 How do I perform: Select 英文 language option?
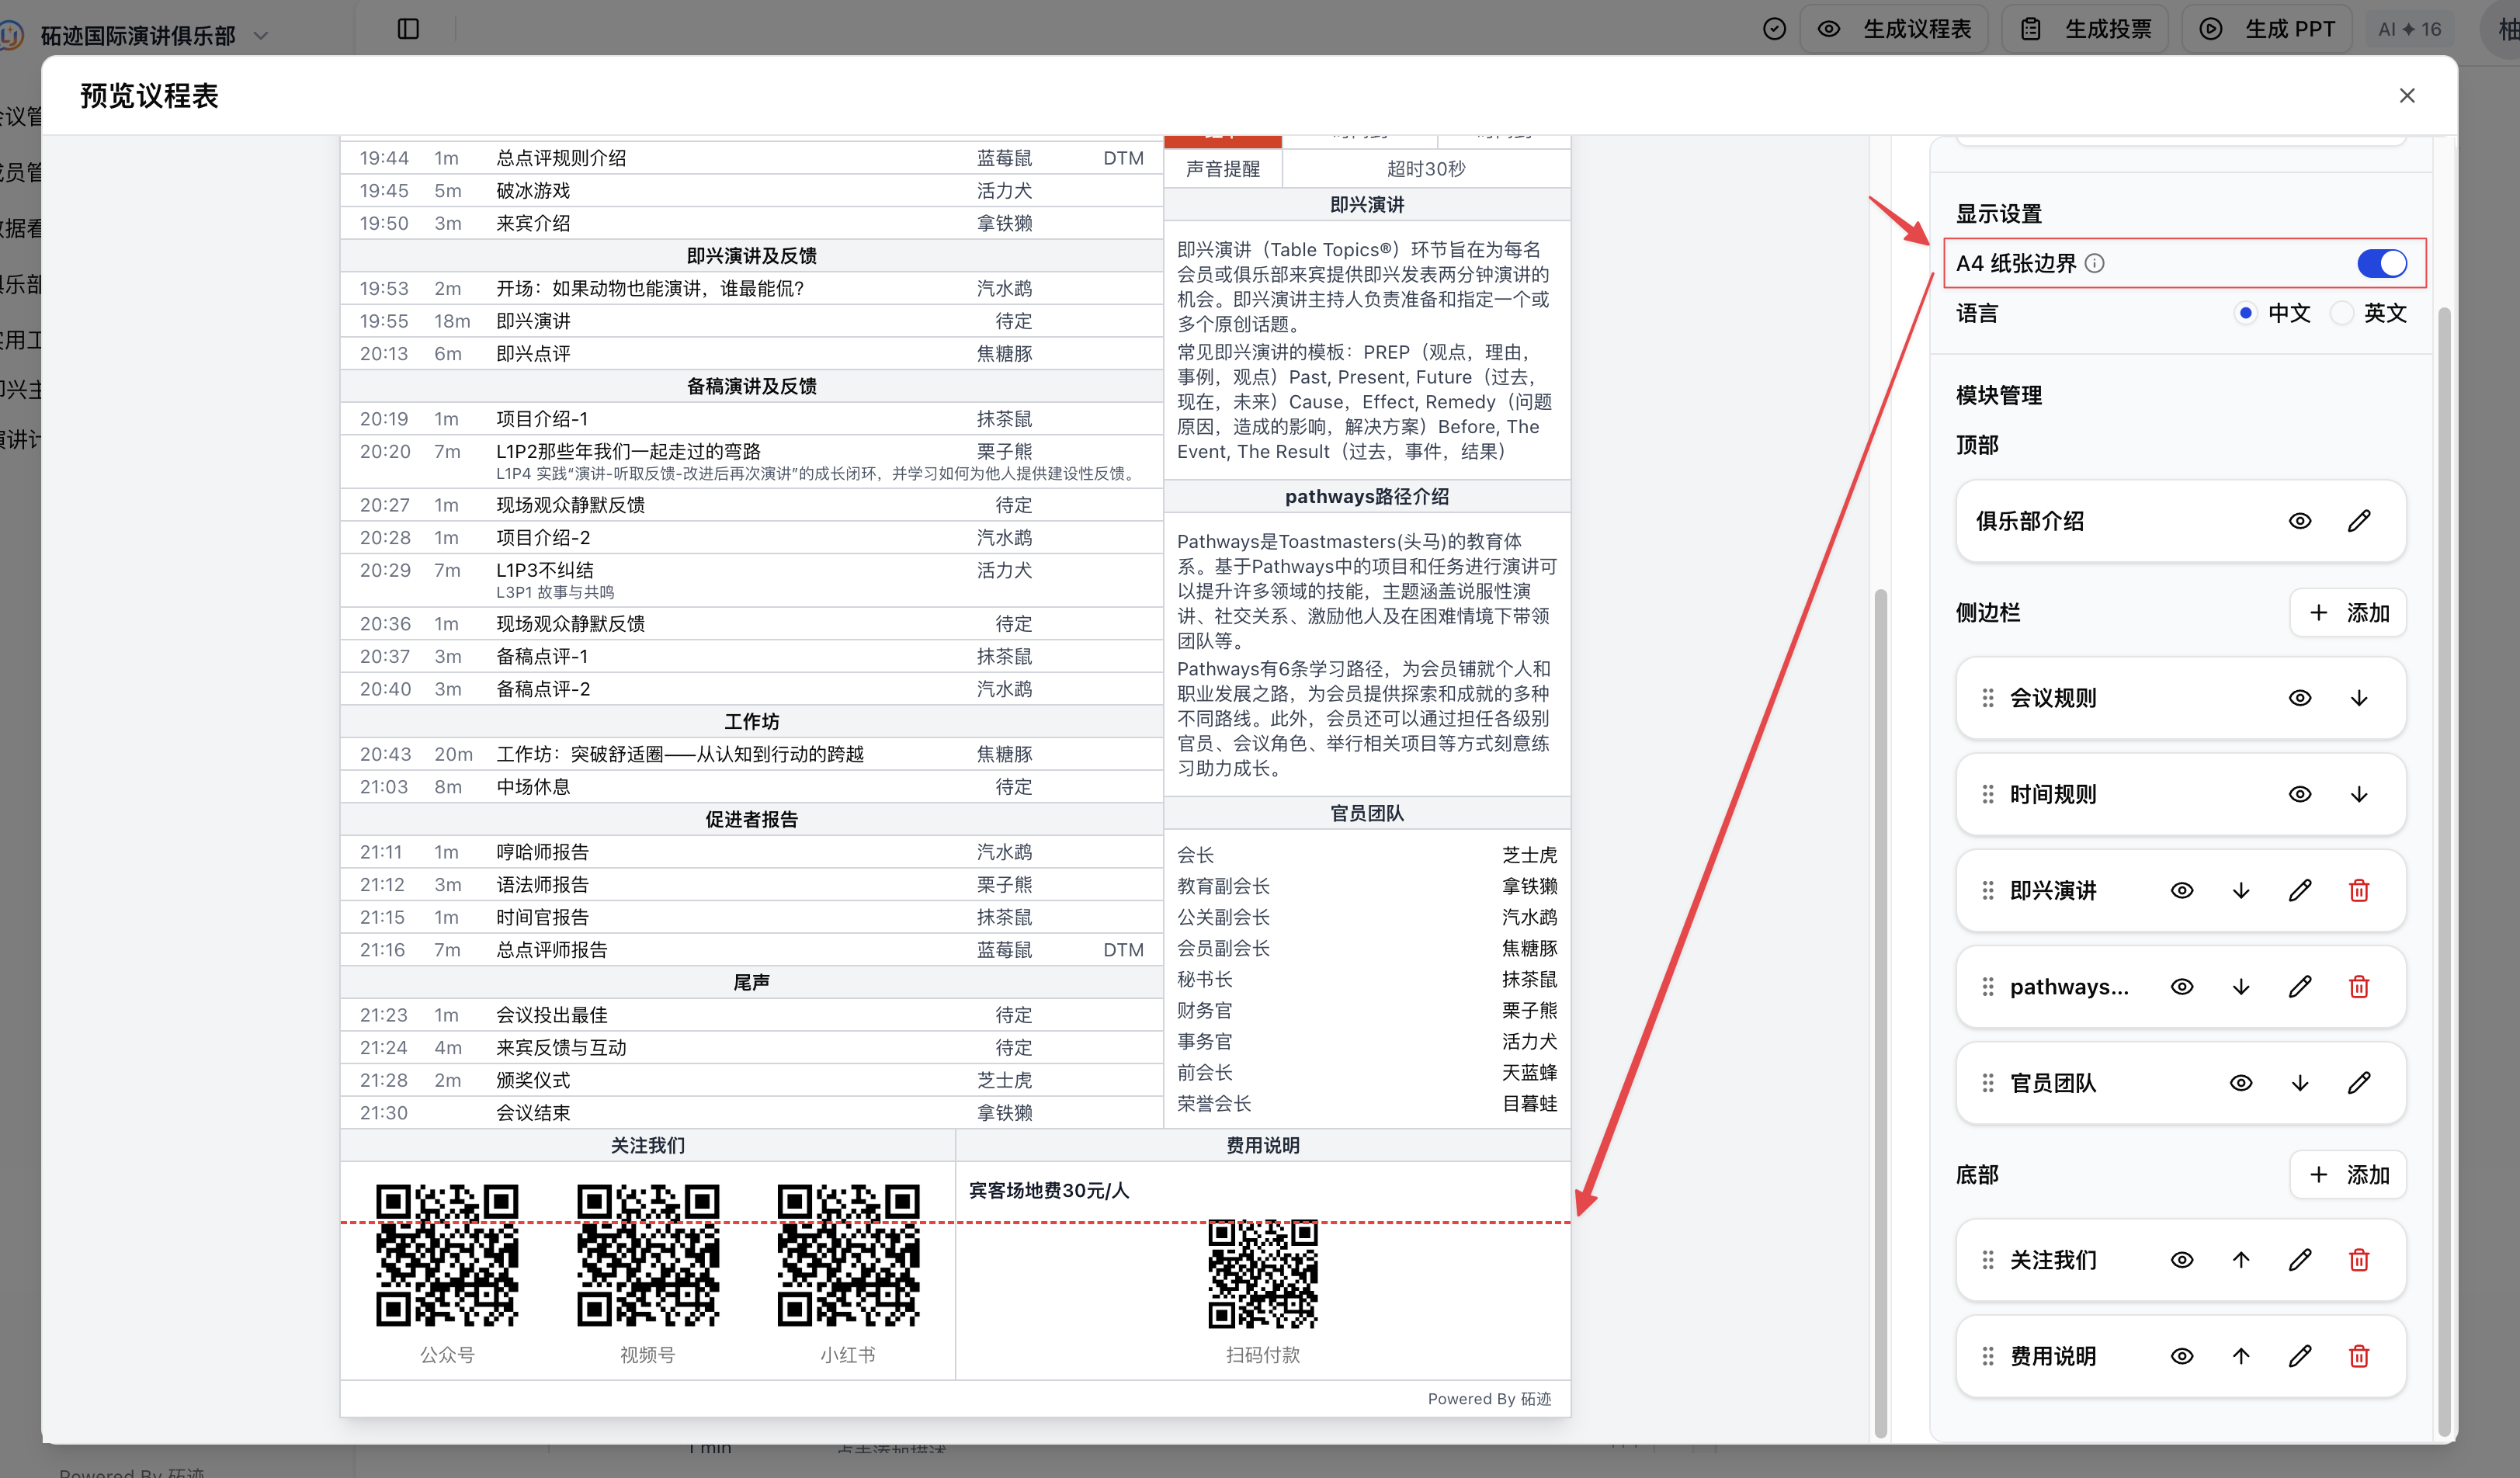coord(2342,313)
